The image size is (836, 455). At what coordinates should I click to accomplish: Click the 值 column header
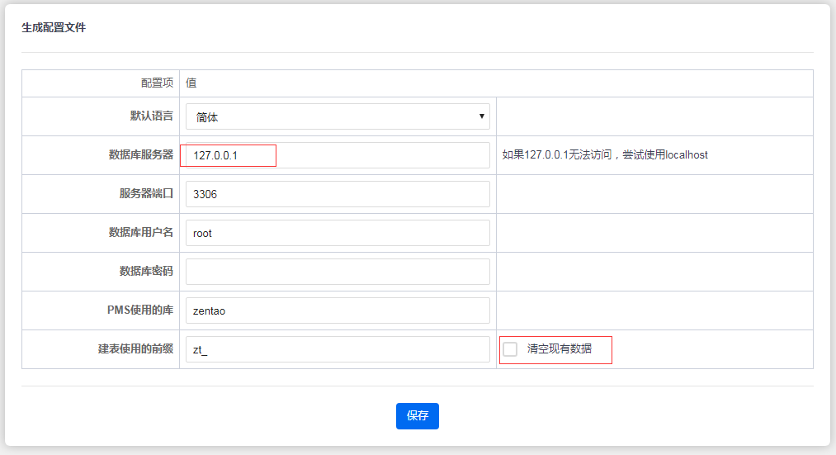[191, 83]
